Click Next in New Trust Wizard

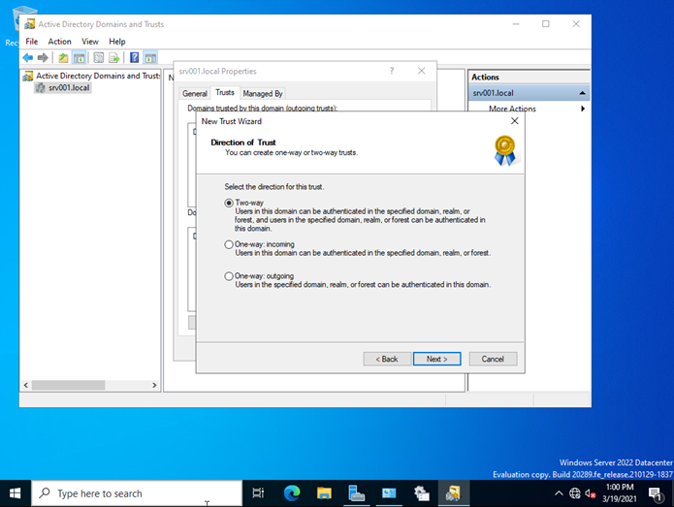[x=436, y=359]
